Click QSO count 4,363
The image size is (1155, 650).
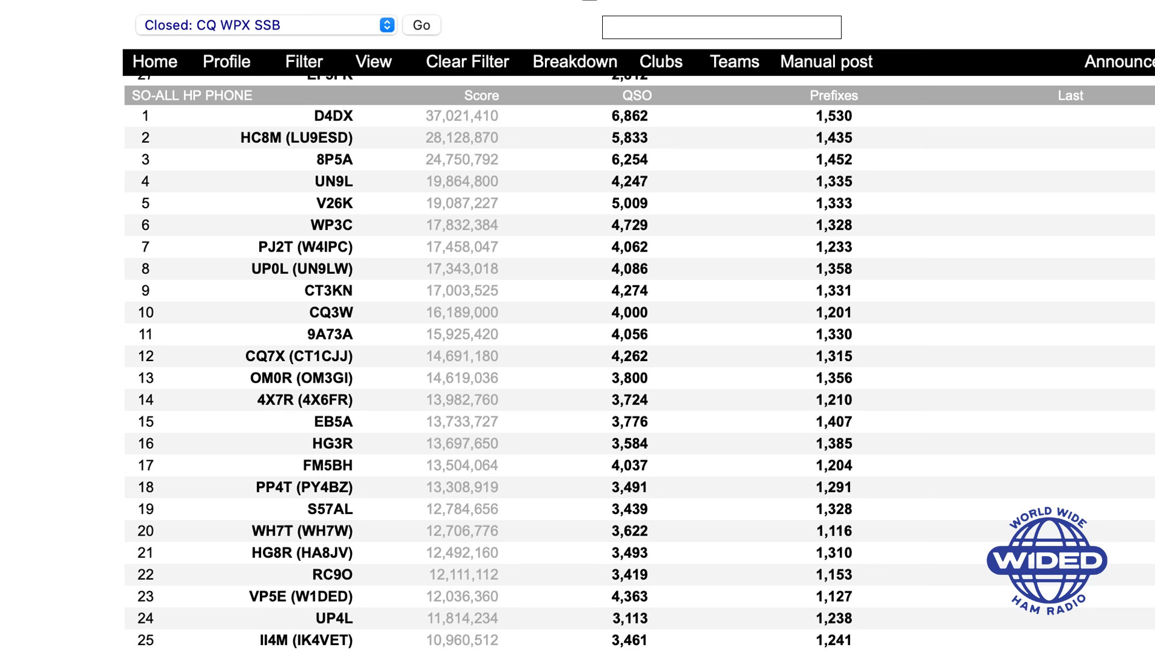[x=629, y=596]
